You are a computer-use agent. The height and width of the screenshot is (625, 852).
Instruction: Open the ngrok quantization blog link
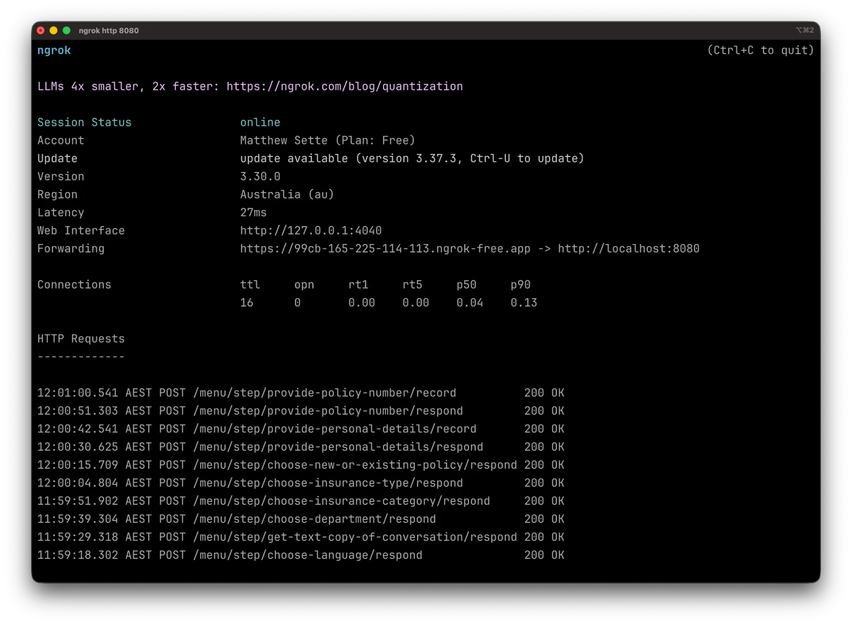(x=344, y=86)
